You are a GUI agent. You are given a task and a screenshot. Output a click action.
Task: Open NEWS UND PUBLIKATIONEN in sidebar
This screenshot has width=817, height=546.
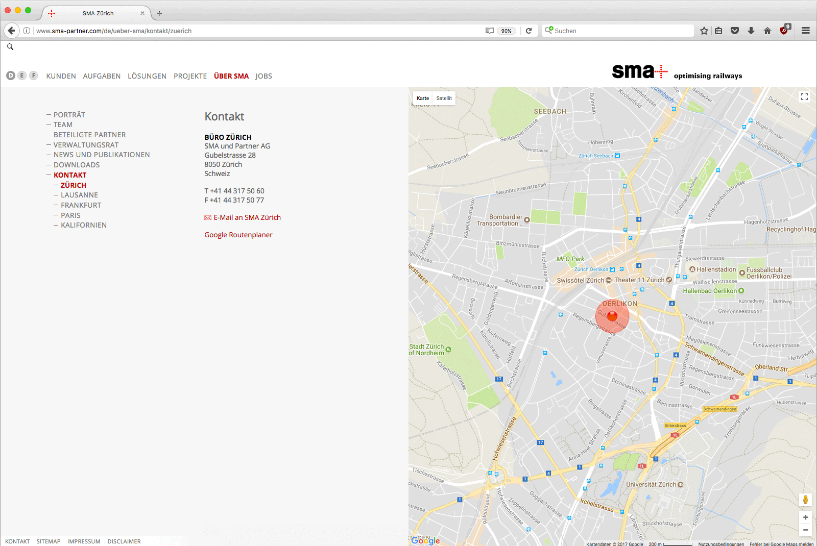point(102,155)
